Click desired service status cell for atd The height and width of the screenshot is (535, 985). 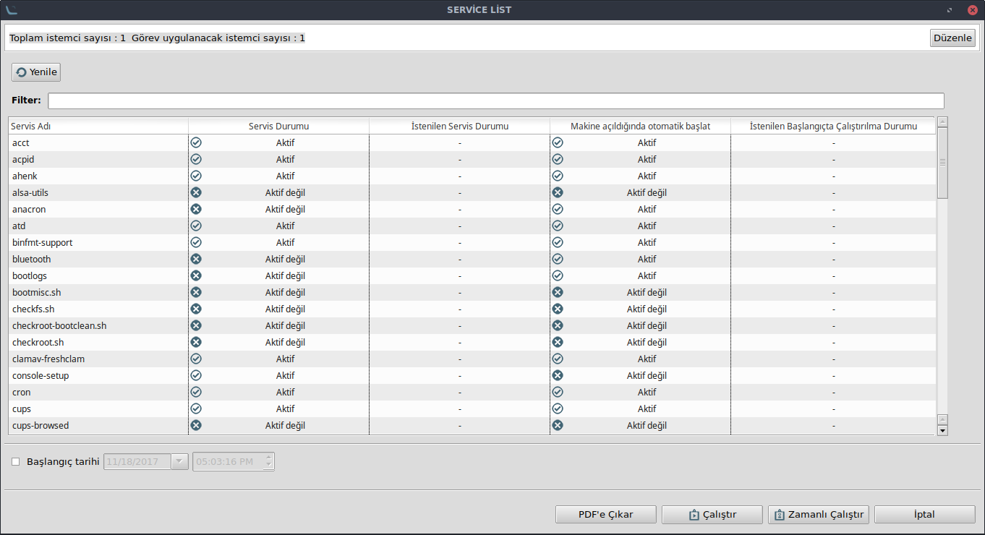coord(460,226)
